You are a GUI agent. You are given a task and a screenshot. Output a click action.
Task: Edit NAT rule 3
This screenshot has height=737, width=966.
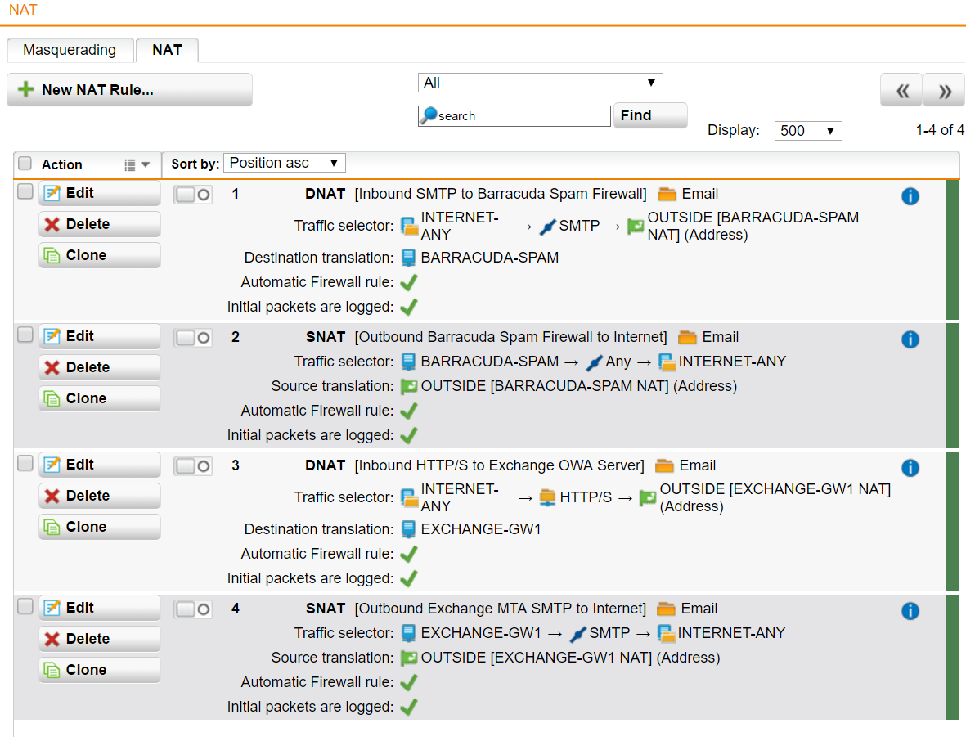point(100,465)
